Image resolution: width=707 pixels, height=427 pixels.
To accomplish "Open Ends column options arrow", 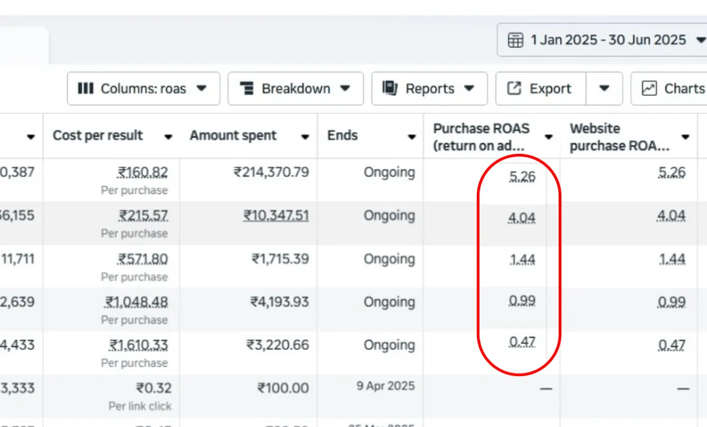I will click(412, 137).
